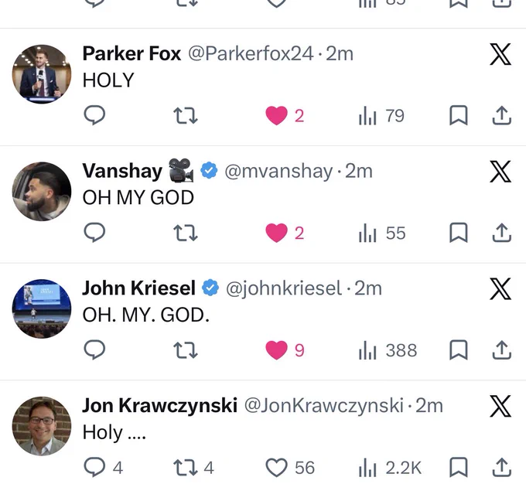Open X logo menu on Vanshay's tweet
Screen dimensions: 526x484
[500, 172]
